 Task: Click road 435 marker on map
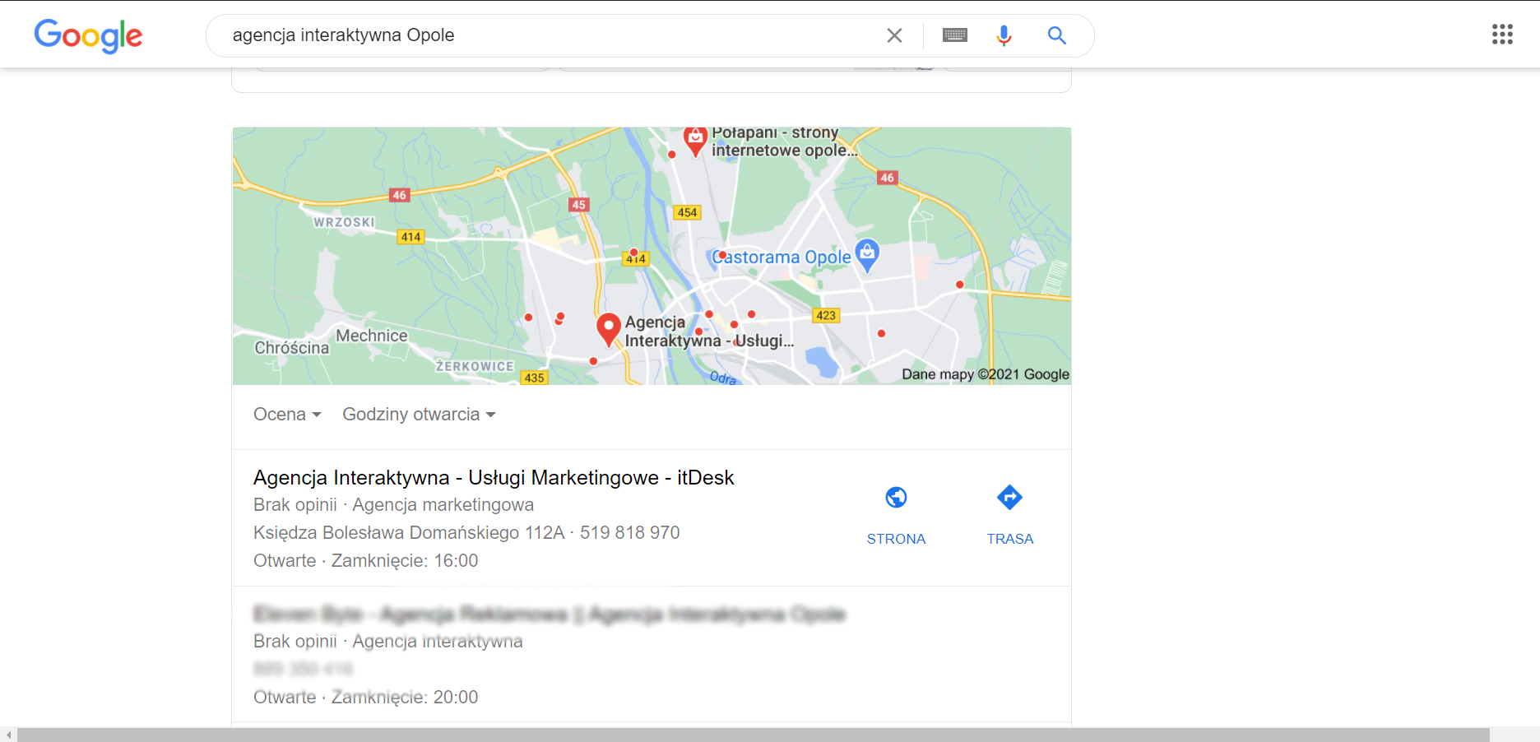(534, 378)
